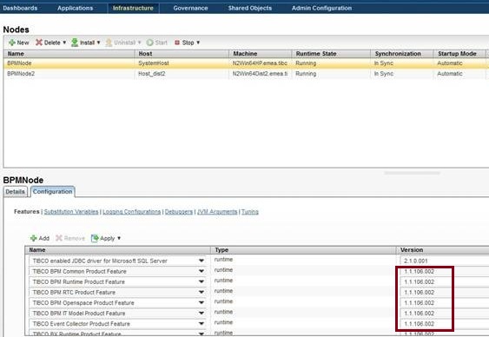This screenshot has width=489, height=337.
Task: Expand the BPM Common Product Feature dropdown
Action: [202, 271]
